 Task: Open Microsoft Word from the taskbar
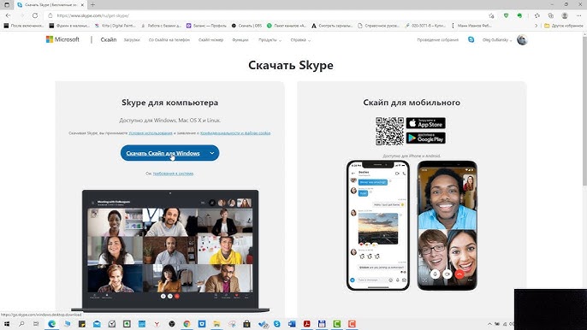pos(292,324)
